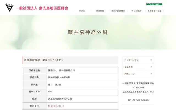176x110 pixels.
Task: Click the chevron beside 在宅事業
Action: 152,67
